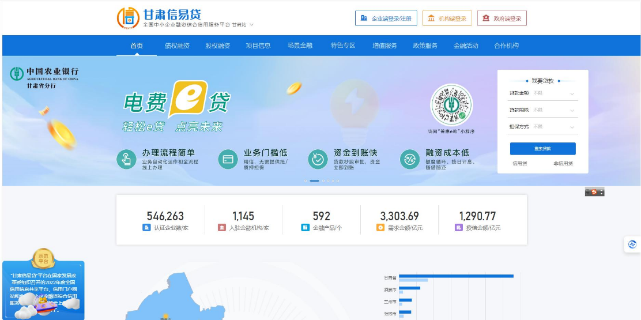Open the 场景金融 menu item
641x320 pixels.
300,46
